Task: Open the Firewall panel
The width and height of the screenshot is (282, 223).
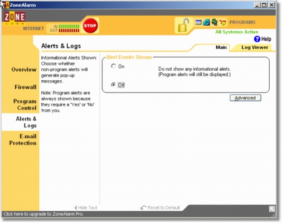Action: (26, 87)
